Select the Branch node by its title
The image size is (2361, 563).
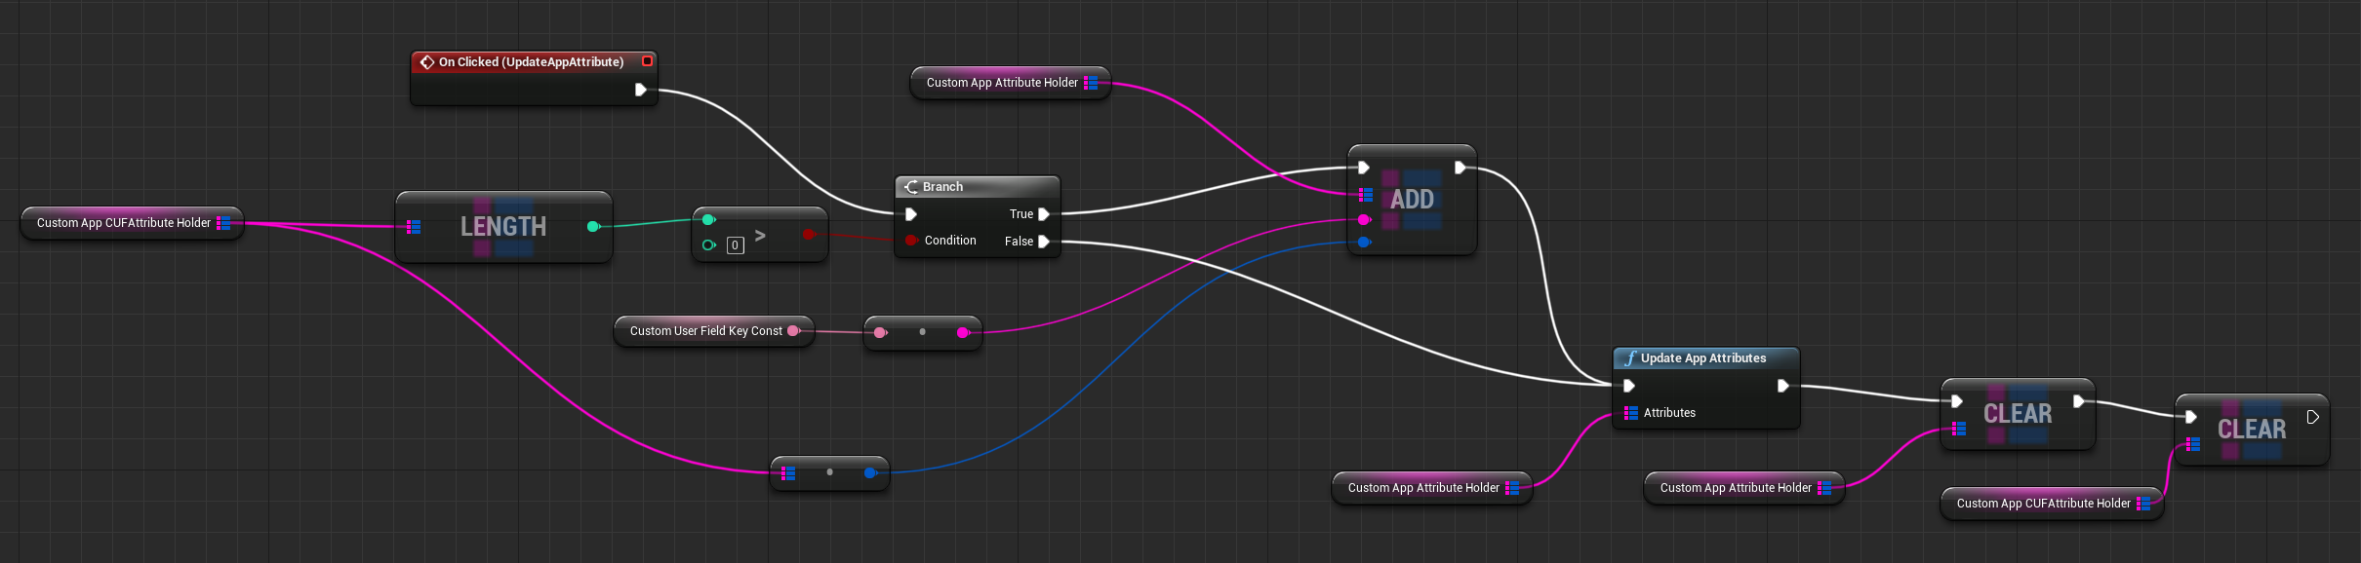[x=942, y=187]
